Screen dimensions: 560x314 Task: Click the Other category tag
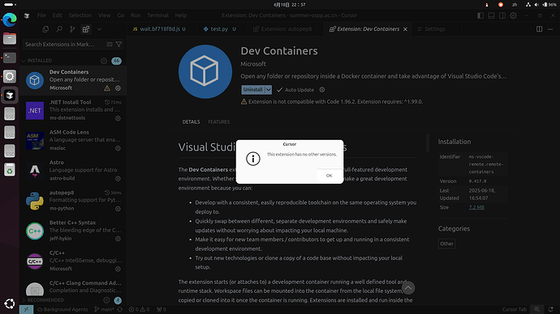pyautogui.click(x=446, y=244)
